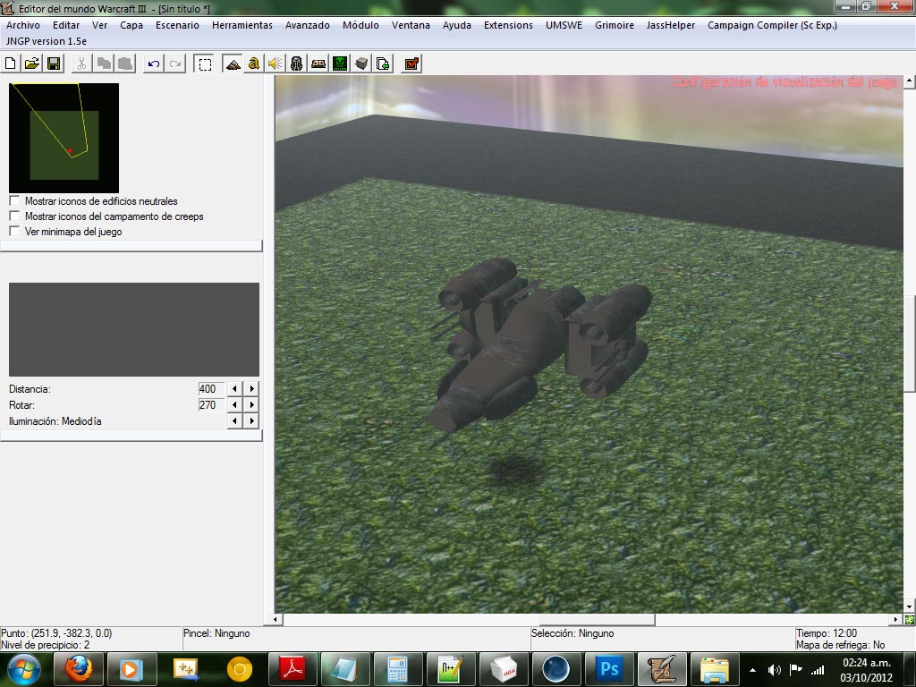Open the Ventana menu

click(411, 25)
